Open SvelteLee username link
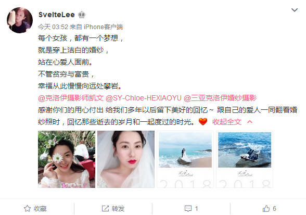This screenshot has width=306, height=215. pos(57,15)
